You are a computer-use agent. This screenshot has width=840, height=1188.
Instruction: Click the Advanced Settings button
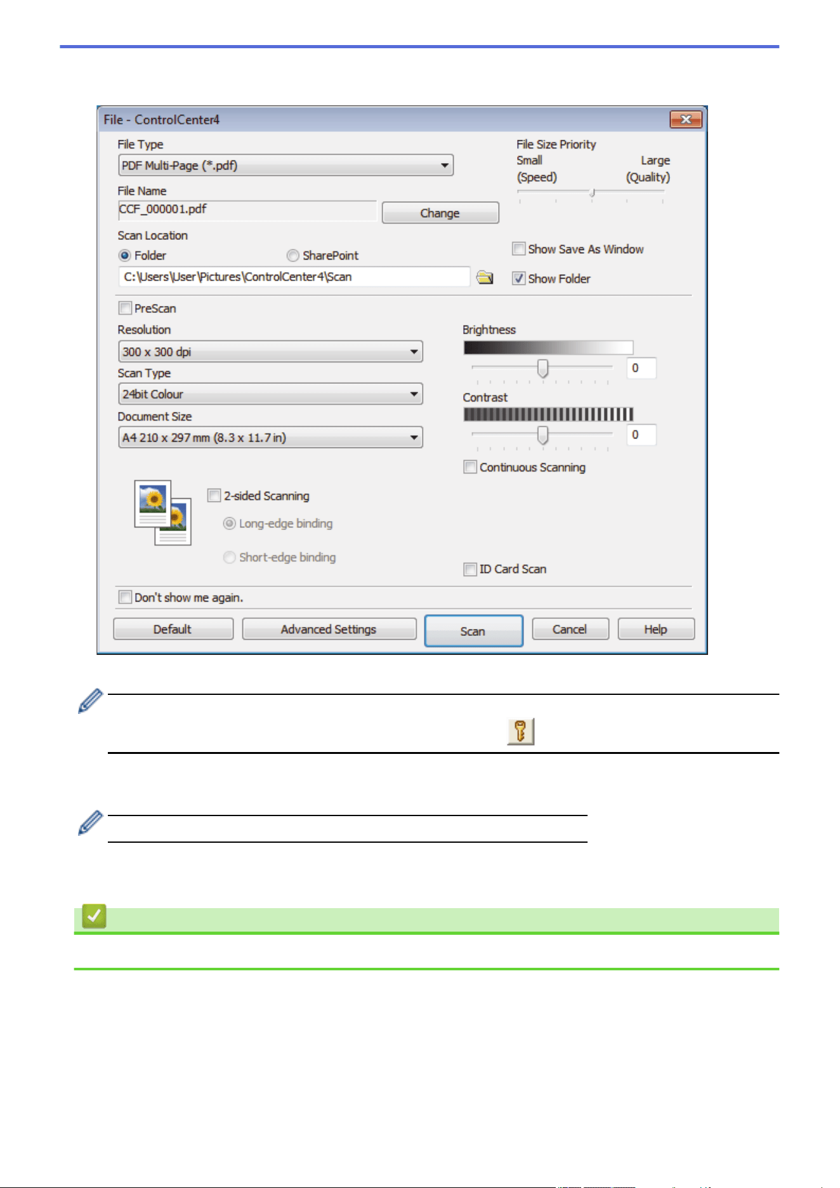(x=329, y=629)
